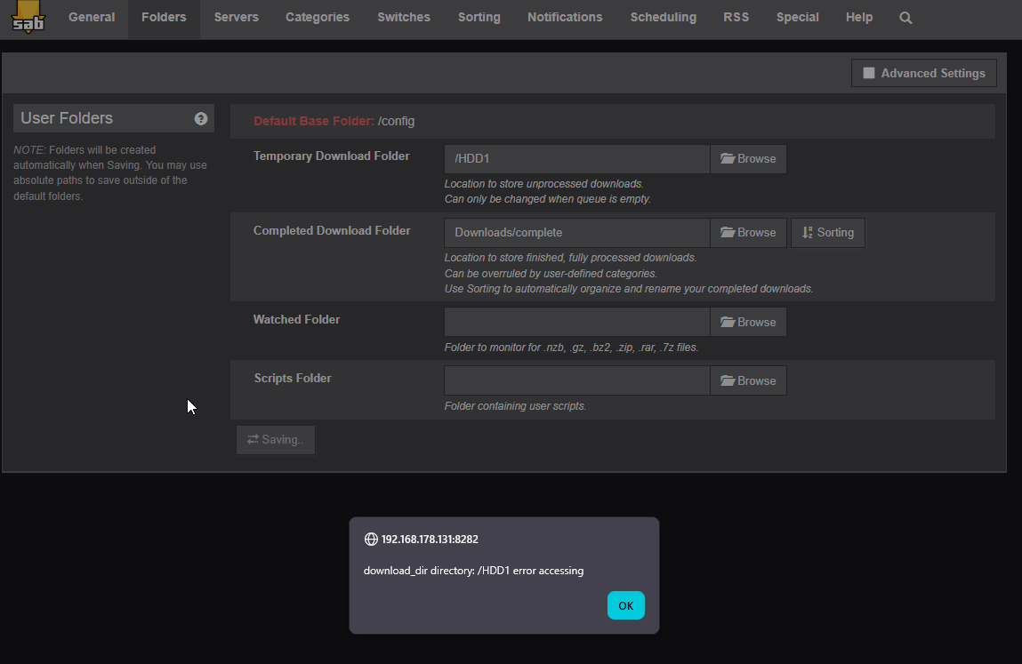The width and height of the screenshot is (1022, 664).
Task: Select the Scheduling tab
Action: [x=663, y=18]
